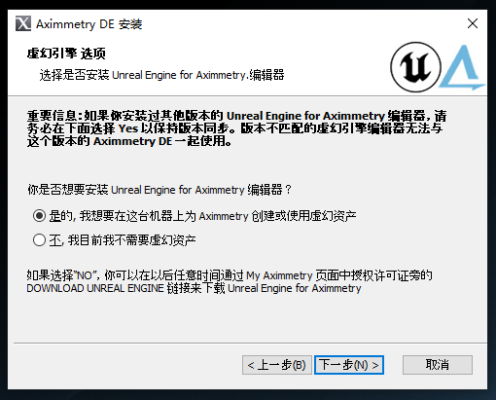Click My Aximmetry text in the bottom note
The height and width of the screenshot is (400, 496).
click(x=279, y=275)
